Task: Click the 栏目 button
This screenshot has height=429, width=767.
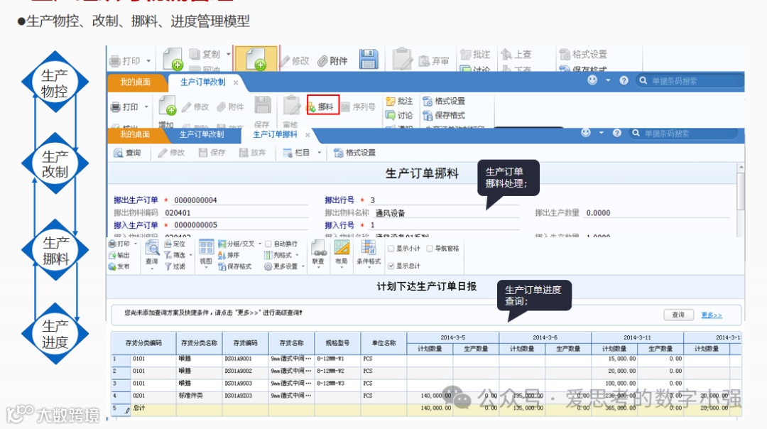Action: [296, 153]
